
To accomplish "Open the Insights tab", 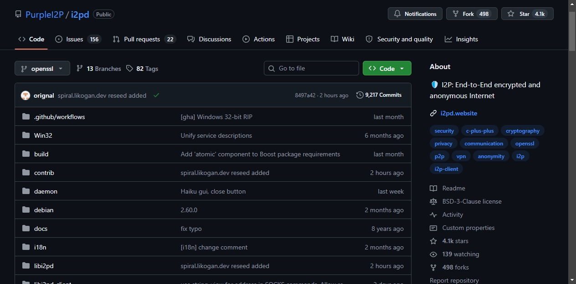I will [x=461, y=39].
